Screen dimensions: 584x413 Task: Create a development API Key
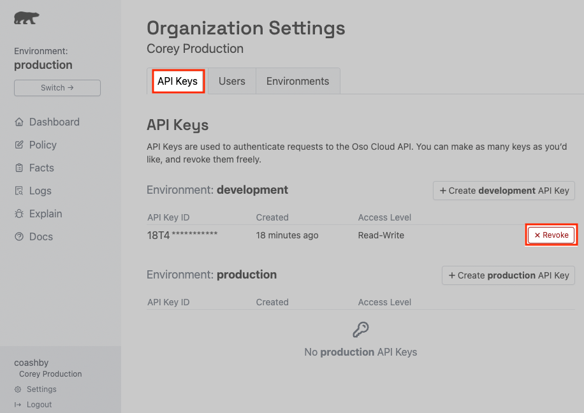coord(504,191)
